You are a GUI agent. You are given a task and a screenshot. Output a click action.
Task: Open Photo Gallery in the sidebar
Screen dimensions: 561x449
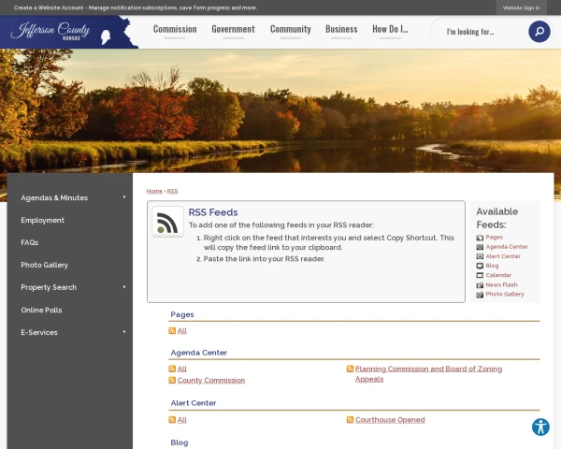(44, 265)
